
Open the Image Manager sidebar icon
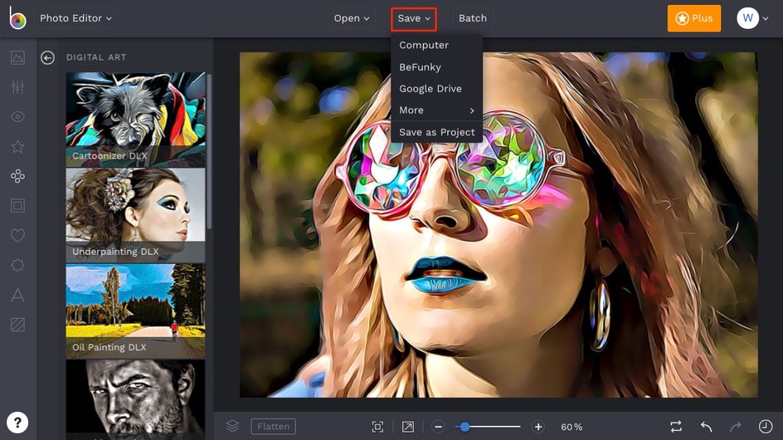click(x=17, y=57)
